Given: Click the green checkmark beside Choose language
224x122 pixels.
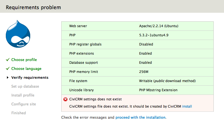Looking at the screenshot, I should 8,69.
